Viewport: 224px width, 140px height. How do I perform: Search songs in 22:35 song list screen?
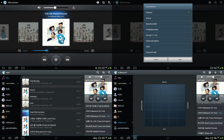pos(98,72)
